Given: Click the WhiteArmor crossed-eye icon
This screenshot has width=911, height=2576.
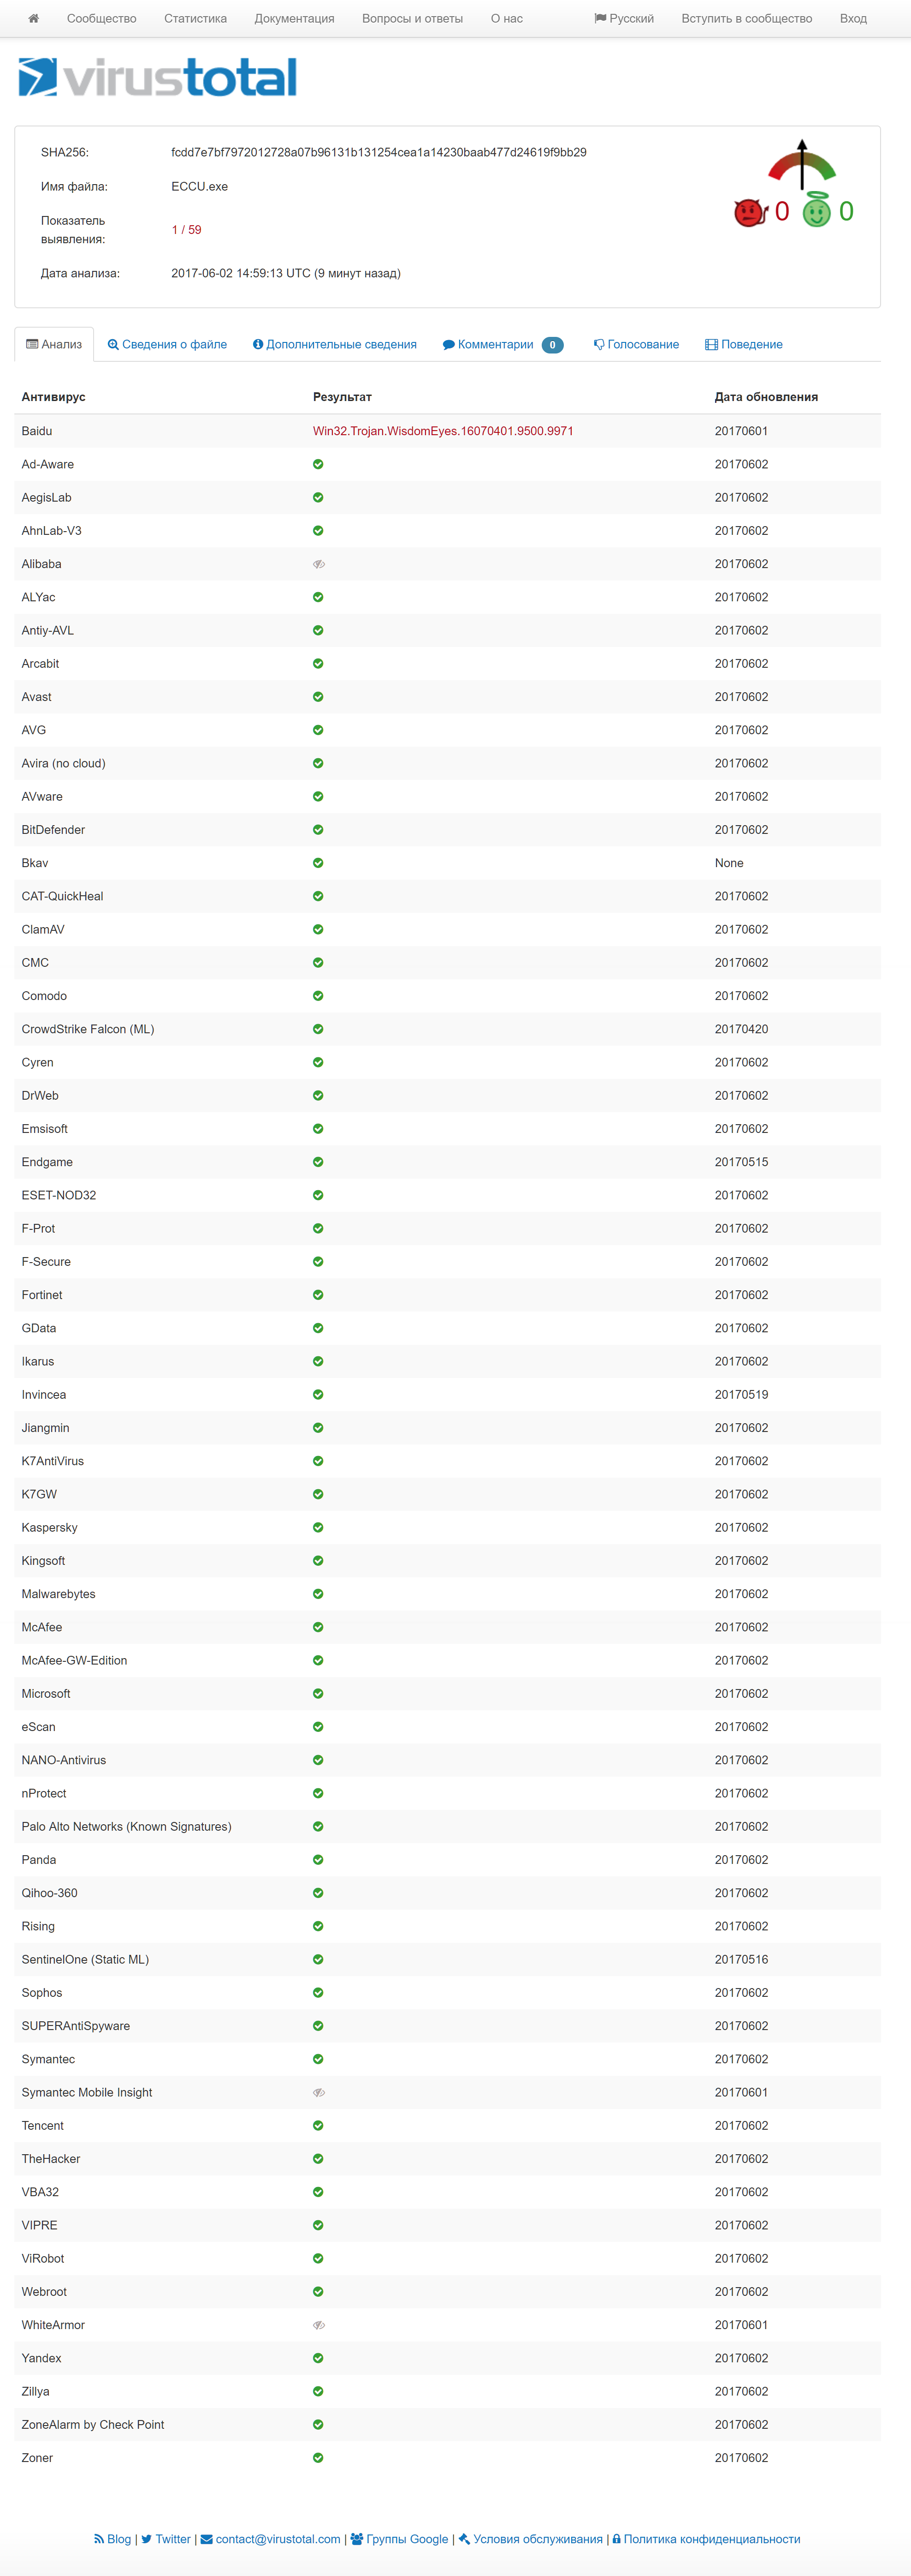Looking at the screenshot, I should pos(319,2325).
